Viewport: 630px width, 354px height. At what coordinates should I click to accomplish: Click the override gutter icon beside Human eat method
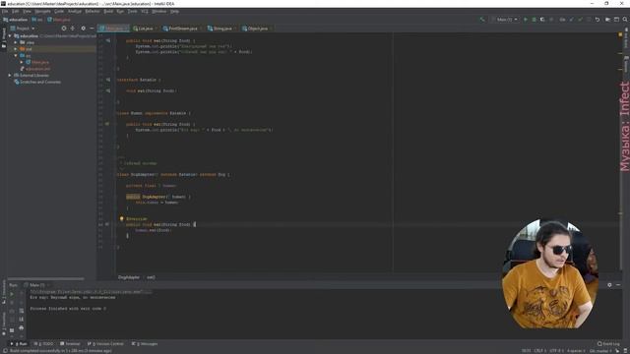[x=107, y=124]
